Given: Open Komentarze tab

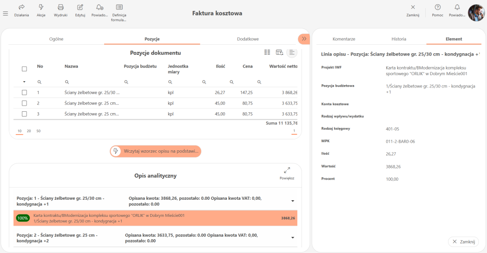Looking at the screenshot, I should pos(344,39).
